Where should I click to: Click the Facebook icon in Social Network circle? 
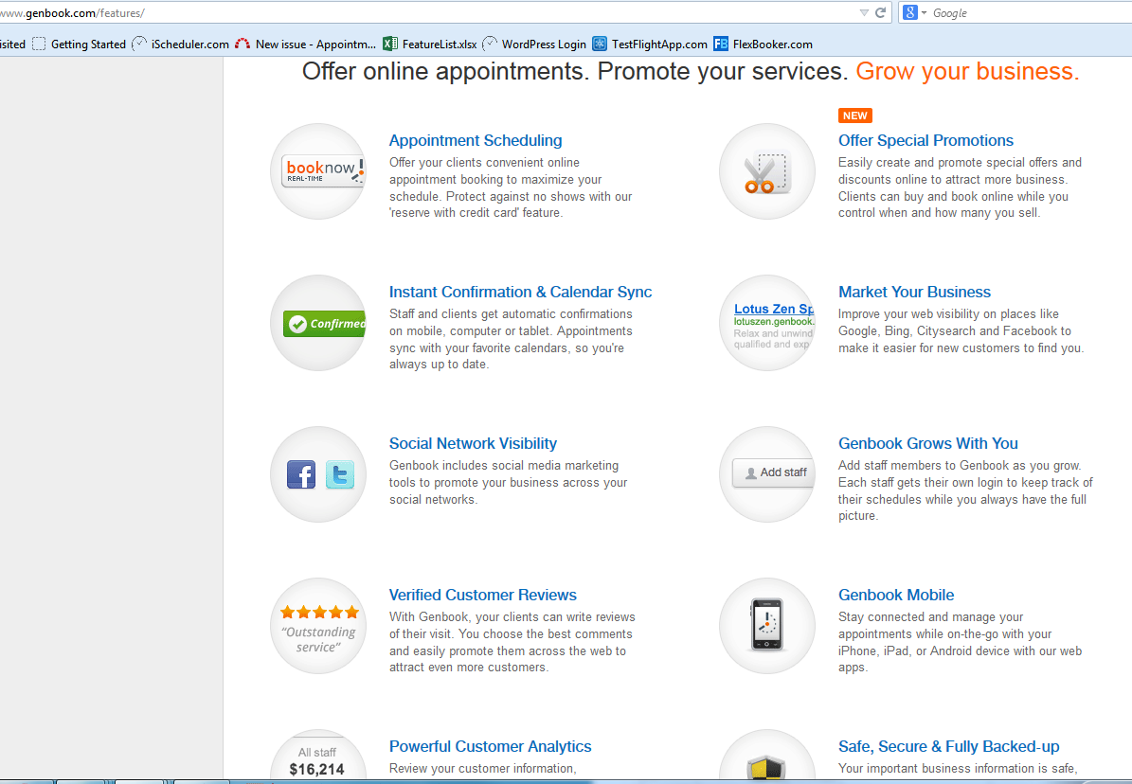click(301, 475)
